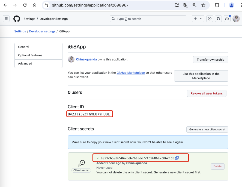Open the browser Extensions puzzle icon
242x187 pixels.
pyautogui.click(x=217, y=5)
